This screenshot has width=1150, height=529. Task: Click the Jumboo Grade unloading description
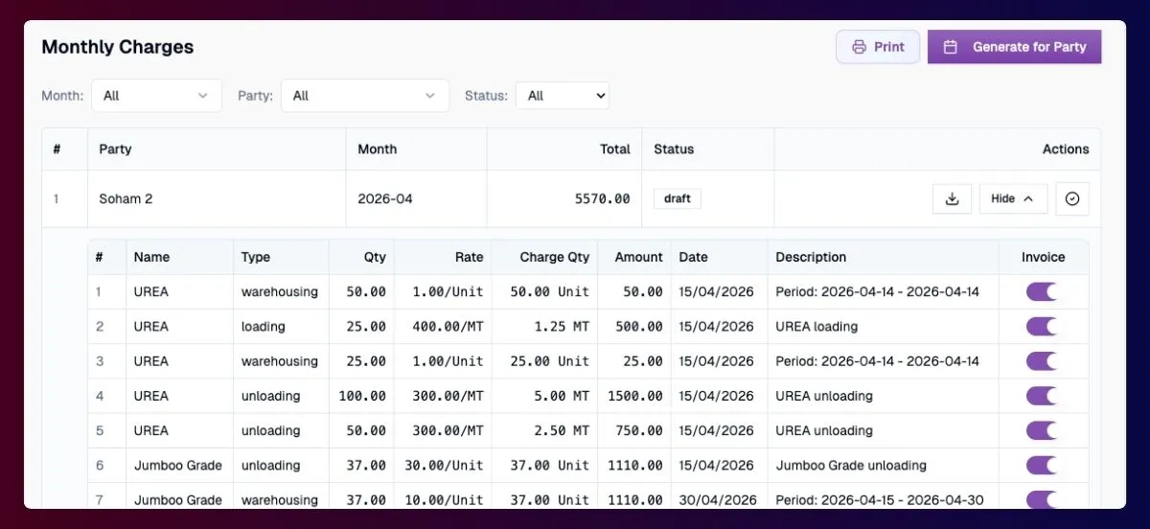pos(851,465)
